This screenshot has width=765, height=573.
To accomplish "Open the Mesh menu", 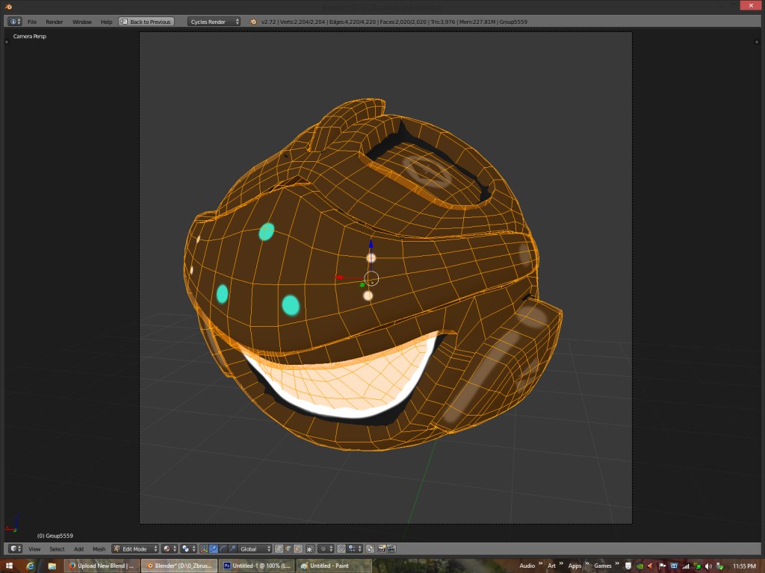I will tap(99, 548).
